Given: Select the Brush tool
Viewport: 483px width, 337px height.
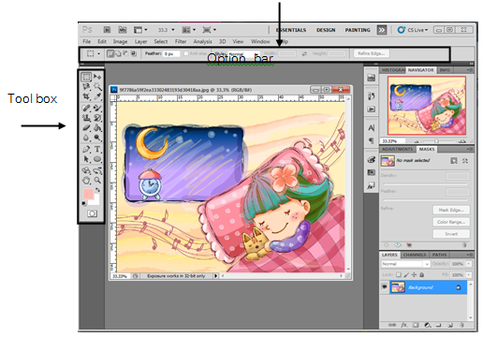Looking at the screenshot, I should (x=97, y=108).
